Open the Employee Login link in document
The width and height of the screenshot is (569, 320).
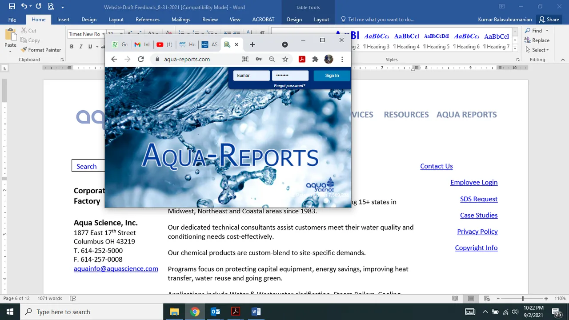pos(474,182)
